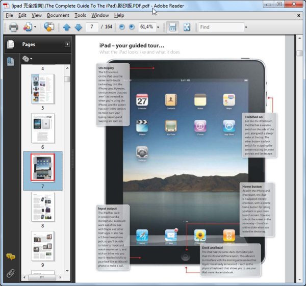Click the Notes icon on iPad image
Screen dimensions: 306x286
click(200, 100)
